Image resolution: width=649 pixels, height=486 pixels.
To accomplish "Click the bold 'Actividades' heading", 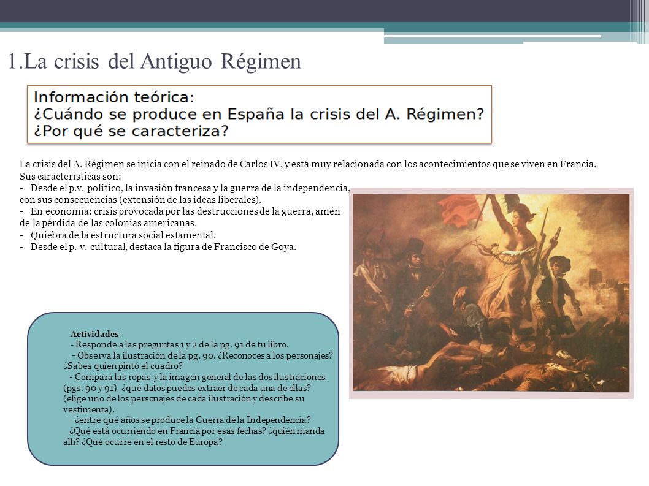I will coord(94,334).
